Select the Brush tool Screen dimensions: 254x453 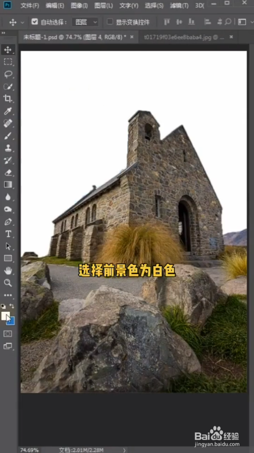click(8, 136)
